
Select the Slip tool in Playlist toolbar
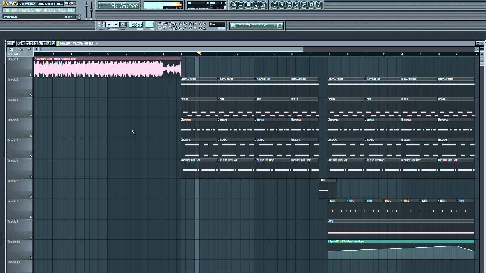coord(36,43)
